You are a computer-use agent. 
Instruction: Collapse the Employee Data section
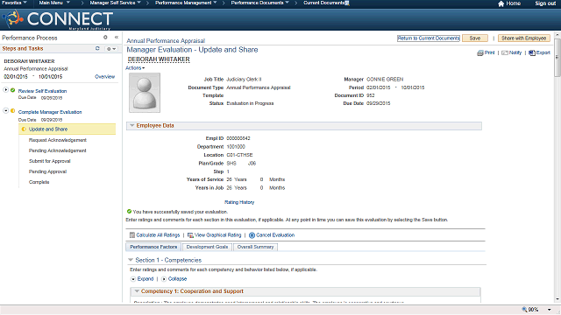[x=132, y=125]
